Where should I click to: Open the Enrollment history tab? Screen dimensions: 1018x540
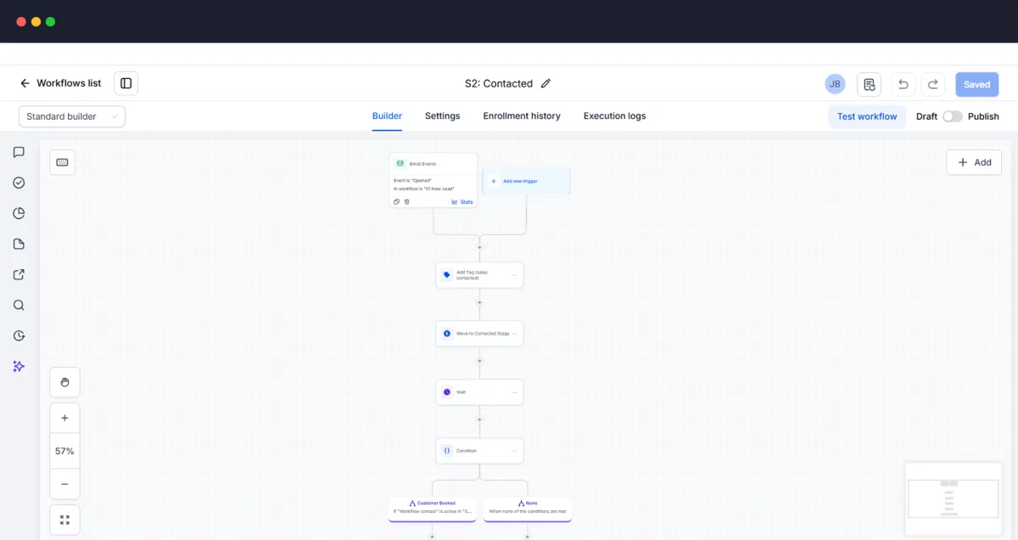pyautogui.click(x=522, y=116)
